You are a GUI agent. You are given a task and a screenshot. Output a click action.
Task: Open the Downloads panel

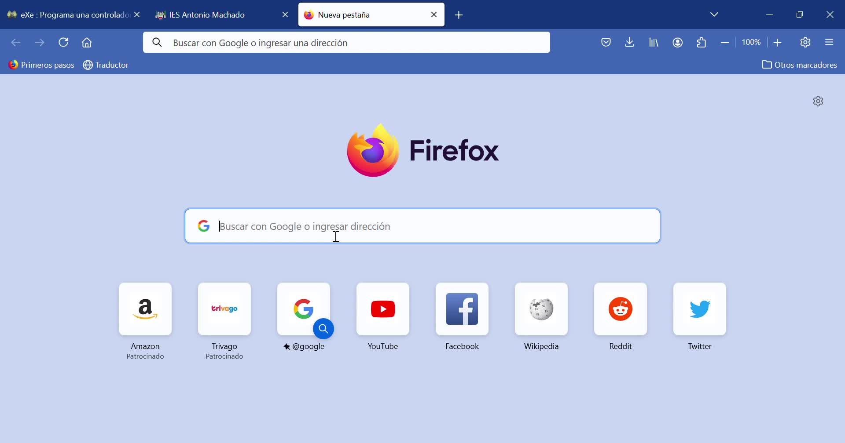point(630,43)
